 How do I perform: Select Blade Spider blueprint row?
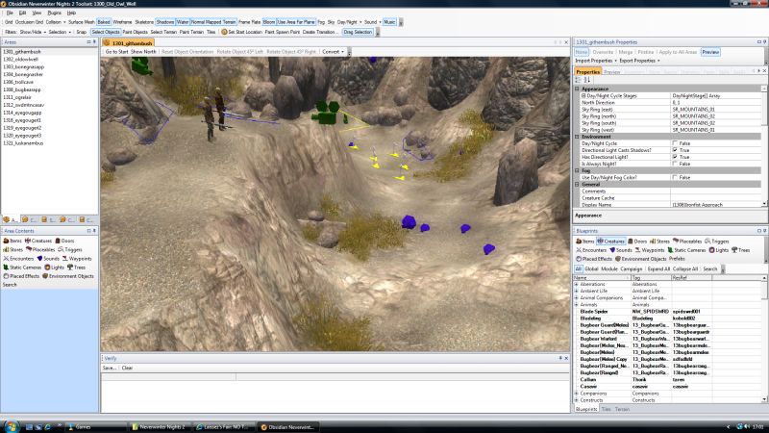tap(667, 312)
